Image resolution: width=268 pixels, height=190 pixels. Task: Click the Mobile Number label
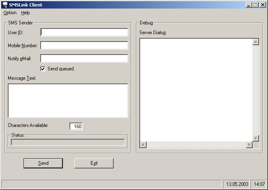pos(23,46)
